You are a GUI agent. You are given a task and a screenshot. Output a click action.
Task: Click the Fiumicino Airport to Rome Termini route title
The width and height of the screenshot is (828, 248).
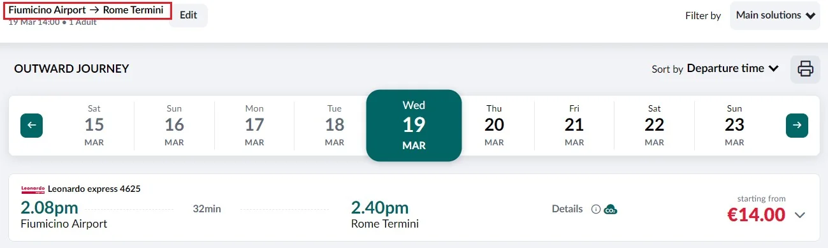86,10
